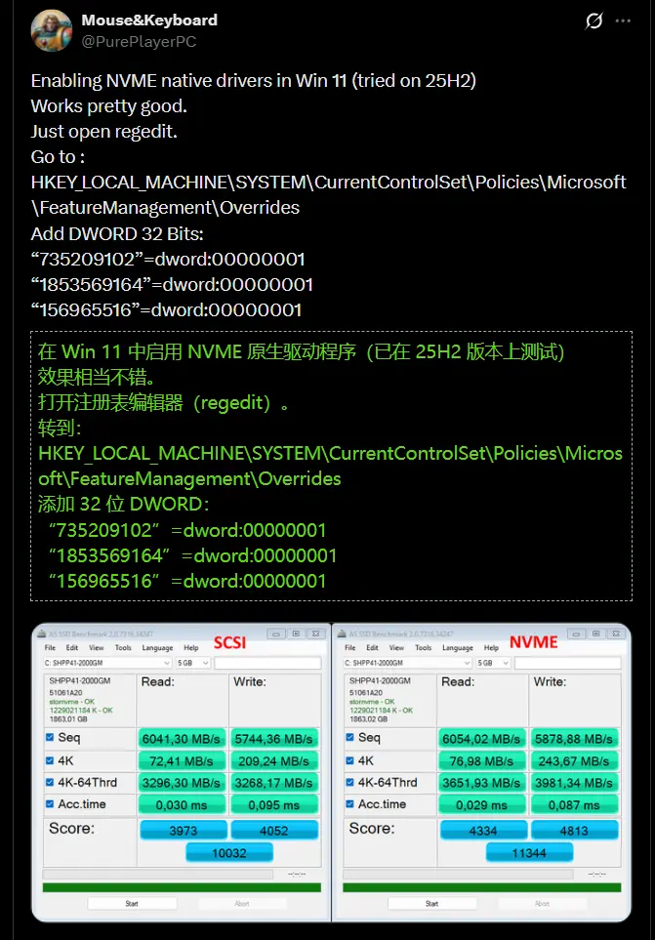The image size is (655, 940).
Task: Click the 243,67 MB/s 4K write value
Action: point(574,761)
